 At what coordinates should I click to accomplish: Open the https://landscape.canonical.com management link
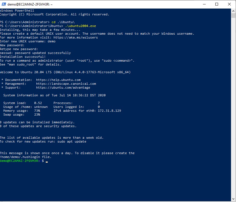point(65,84)
